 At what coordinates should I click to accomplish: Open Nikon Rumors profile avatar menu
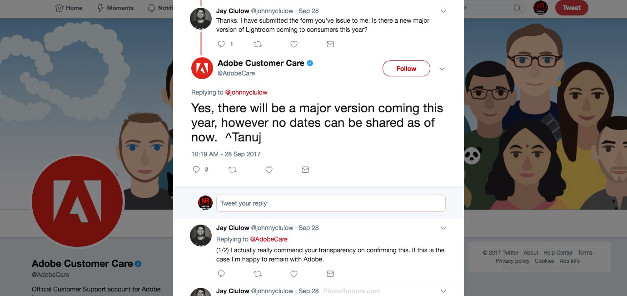click(x=540, y=8)
